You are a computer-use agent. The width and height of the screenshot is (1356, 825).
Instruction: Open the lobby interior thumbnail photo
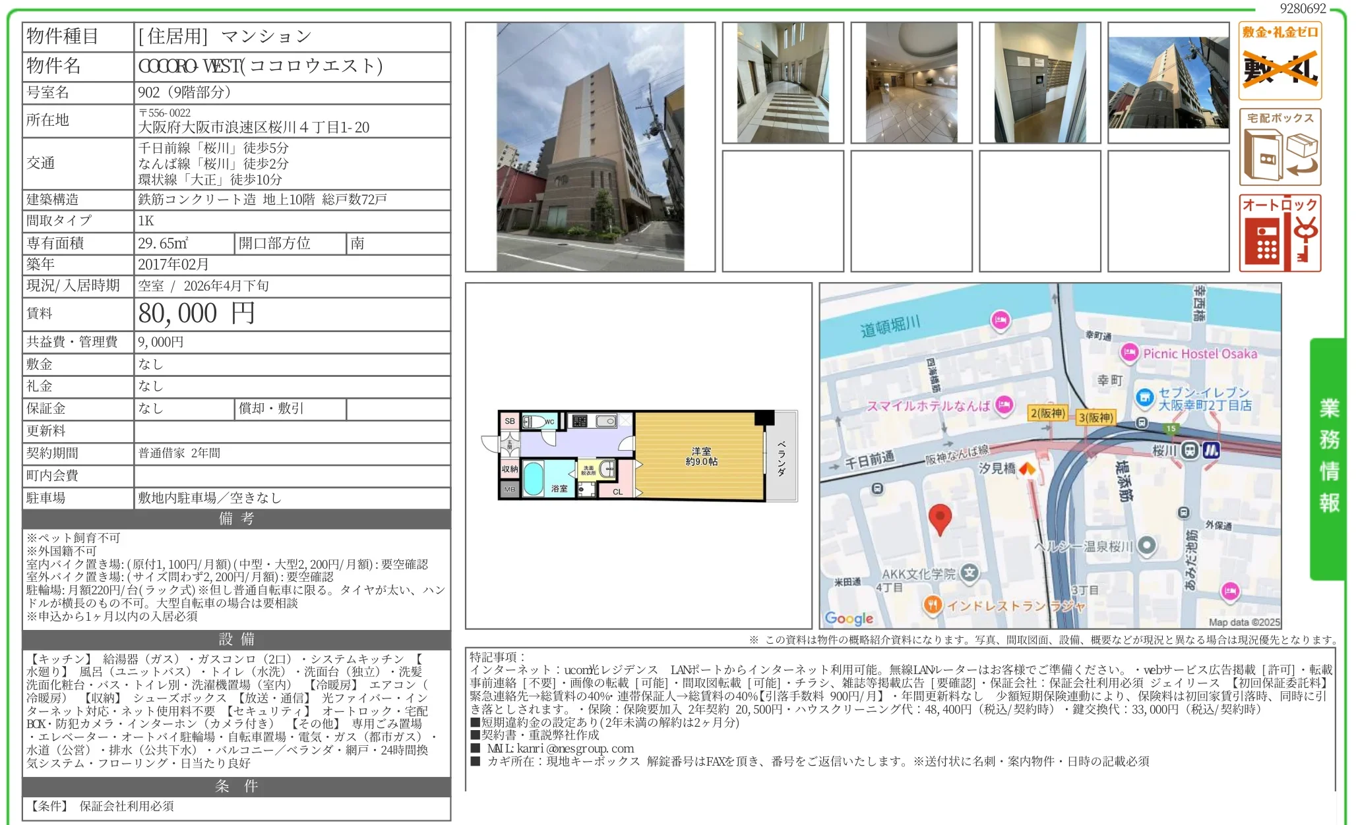point(911,83)
